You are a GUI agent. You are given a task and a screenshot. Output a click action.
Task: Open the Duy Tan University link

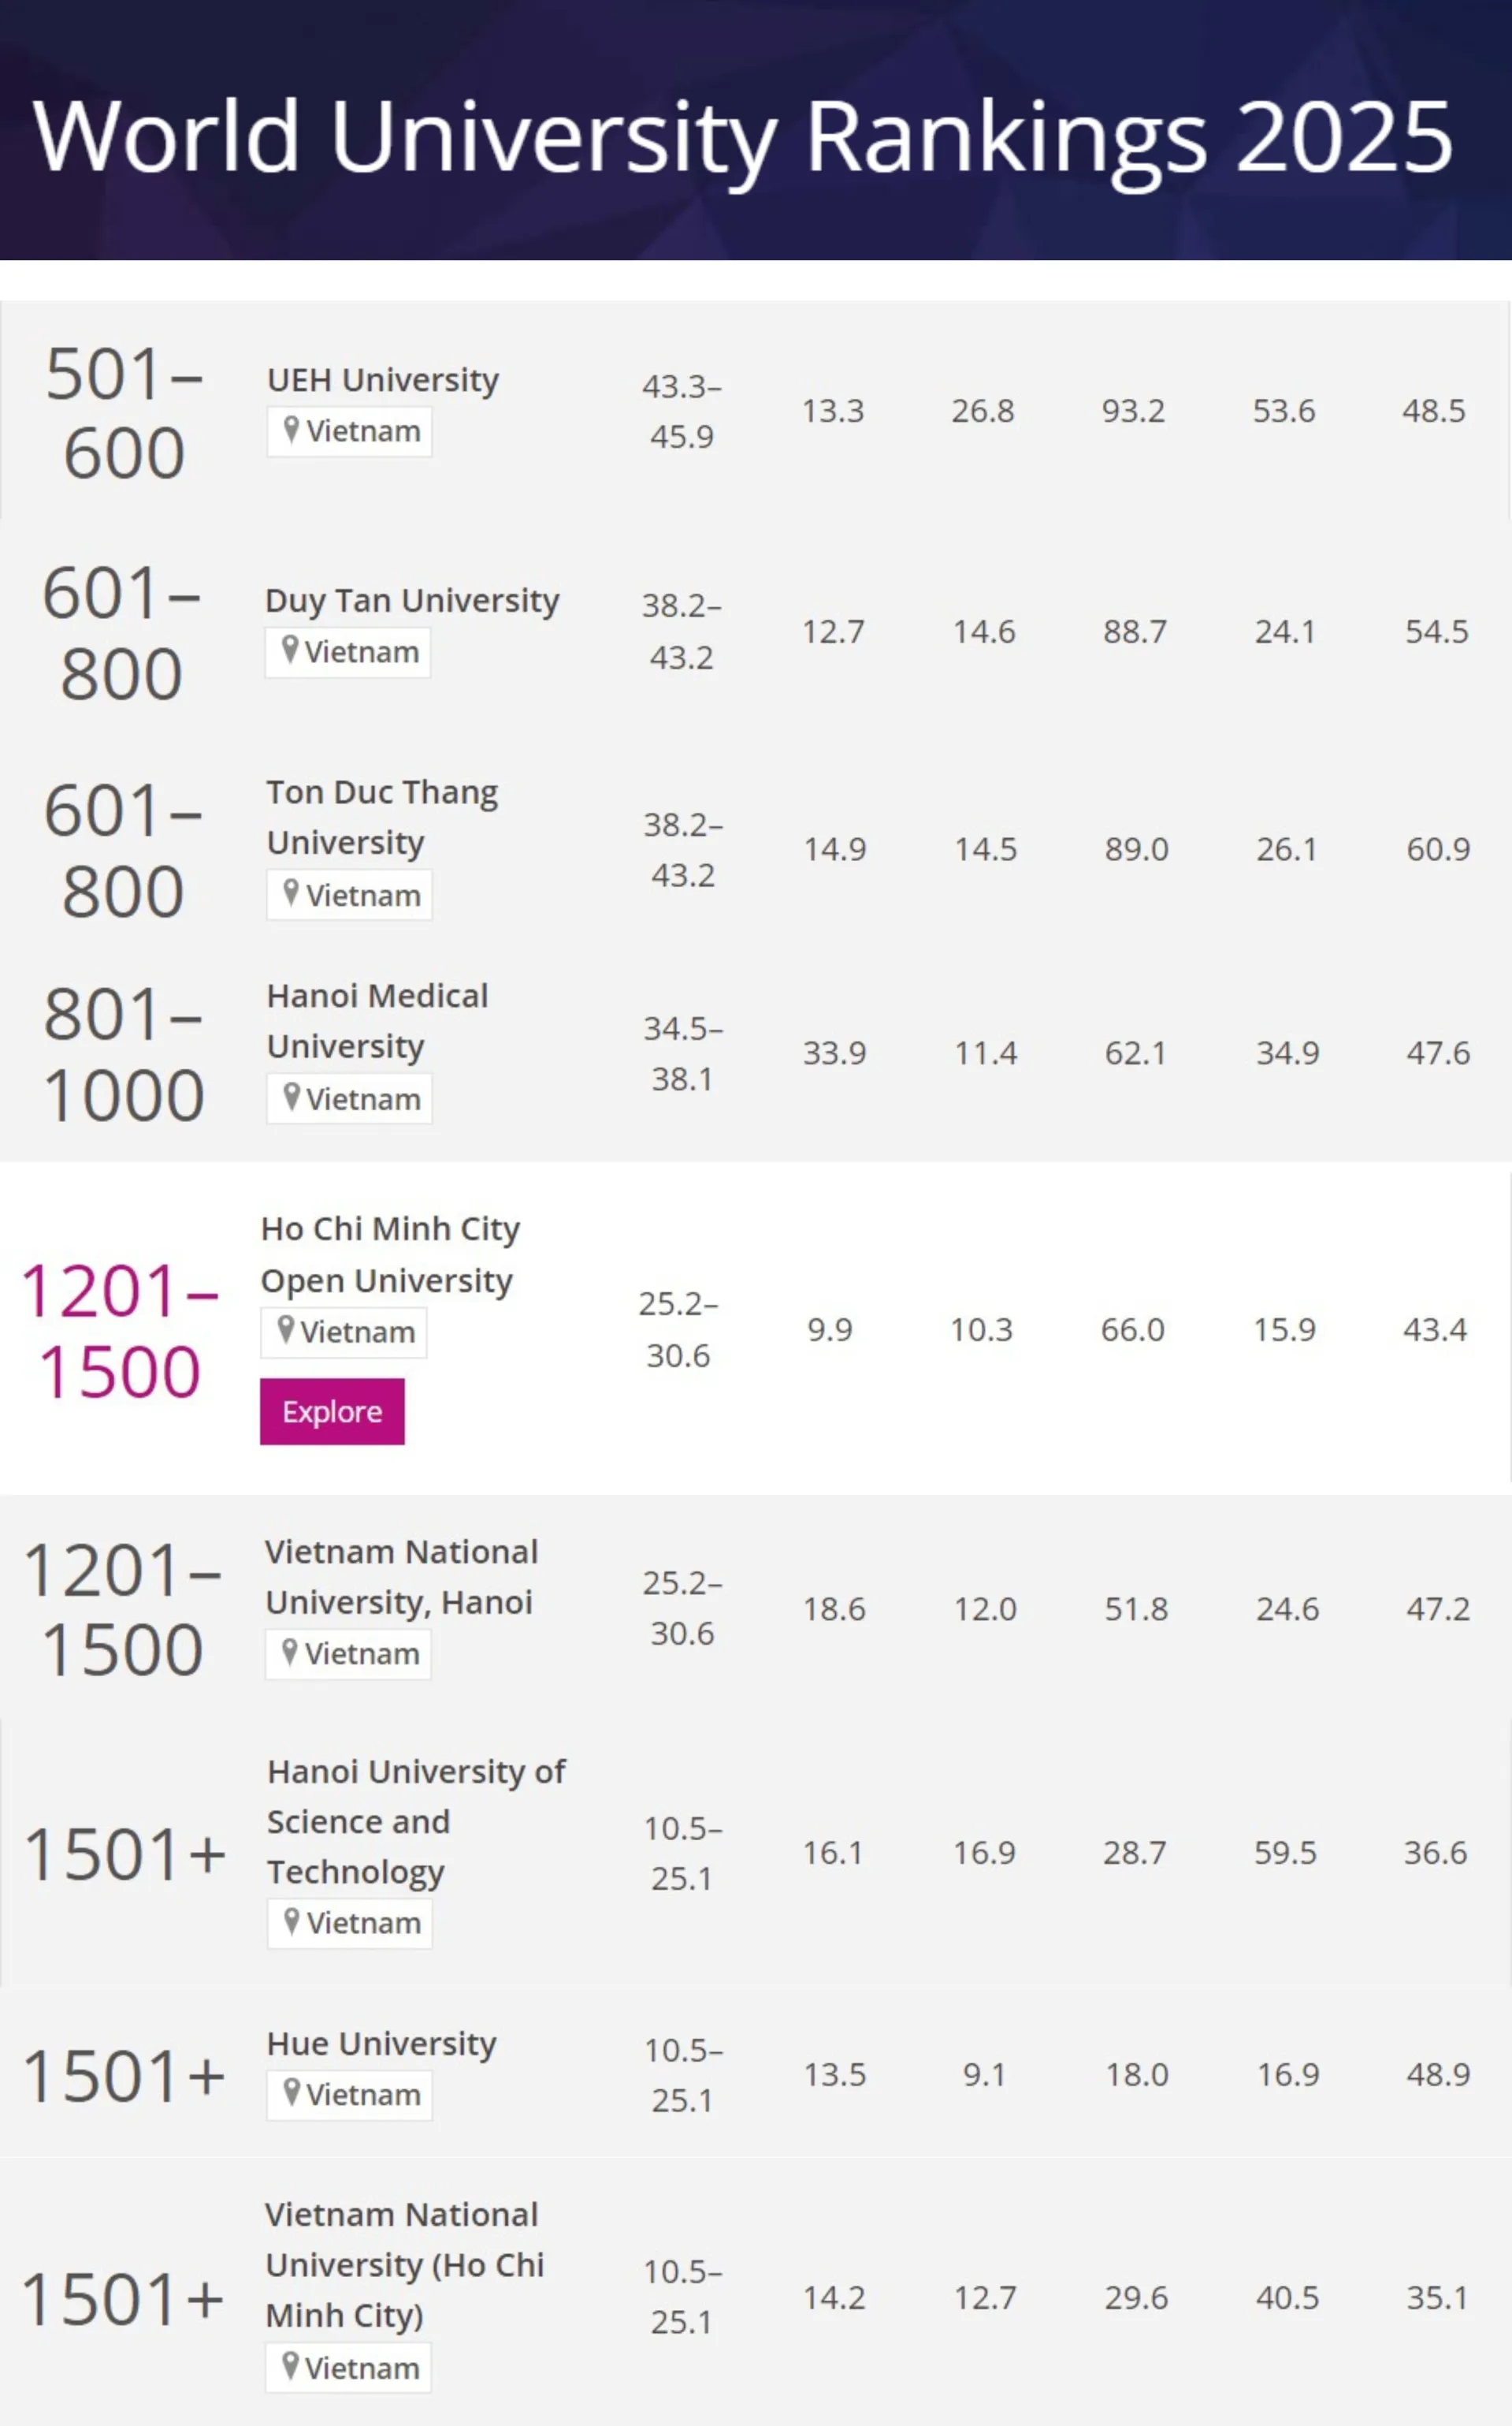click(412, 600)
